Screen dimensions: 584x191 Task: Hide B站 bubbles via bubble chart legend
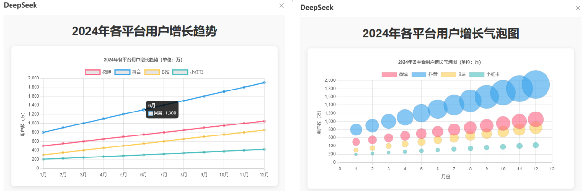point(453,74)
